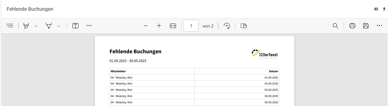
Task: Zoom in with the plus icon
Action: tap(159, 26)
